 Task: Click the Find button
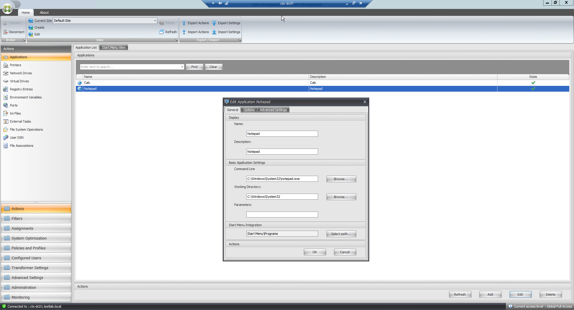coord(194,67)
